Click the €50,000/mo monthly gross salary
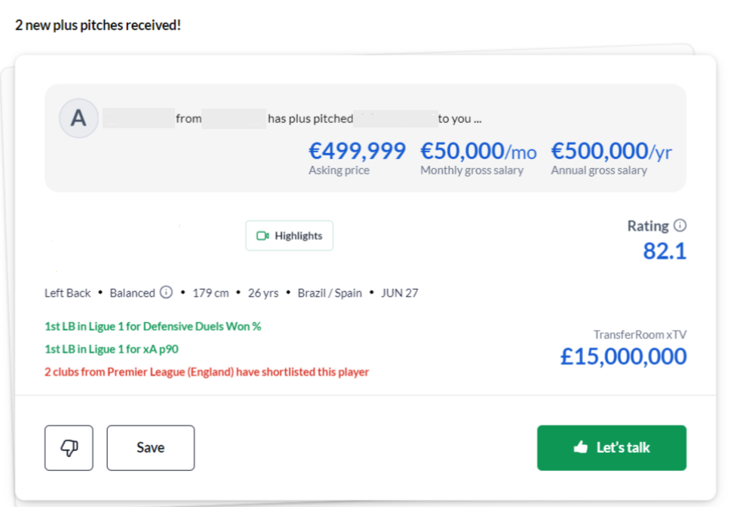This screenshot has width=731, height=507. 478,151
